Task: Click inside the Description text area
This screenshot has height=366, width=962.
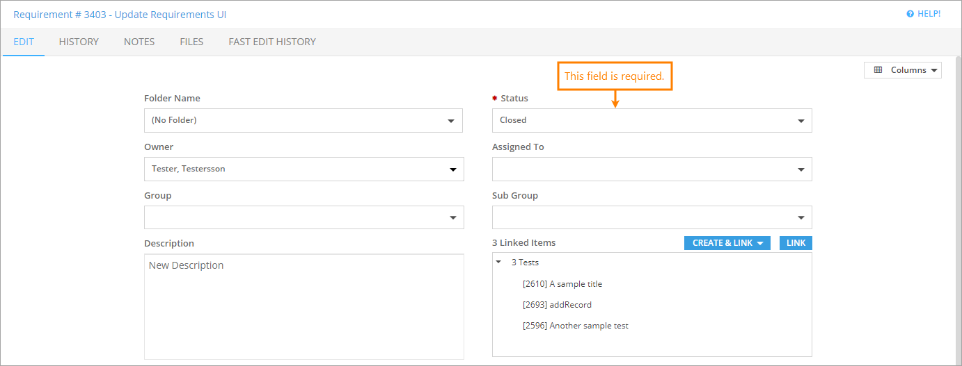Action: click(303, 306)
